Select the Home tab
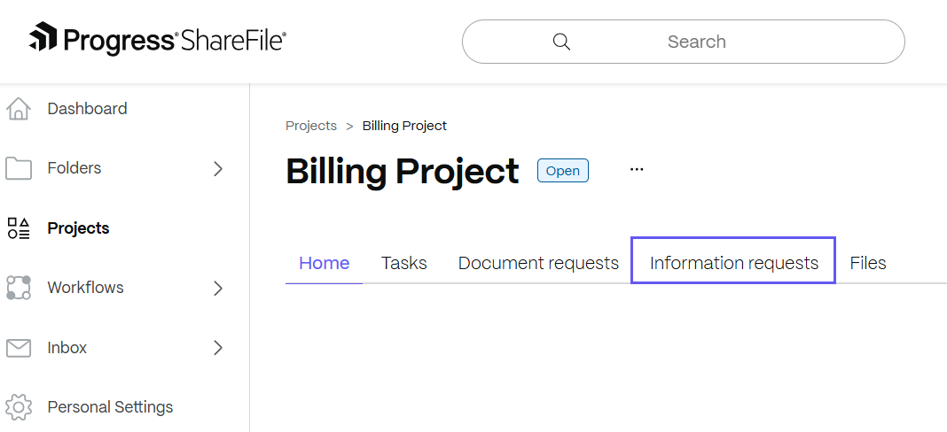Image resolution: width=947 pixels, height=432 pixels. [324, 263]
